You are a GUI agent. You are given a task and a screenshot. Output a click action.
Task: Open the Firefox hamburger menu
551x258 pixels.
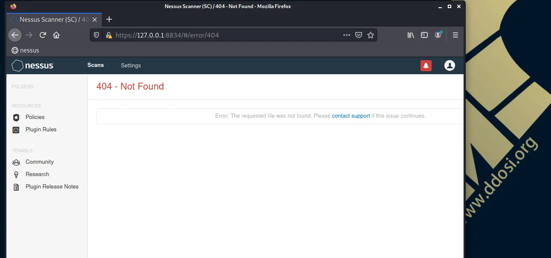coord(455,35)
